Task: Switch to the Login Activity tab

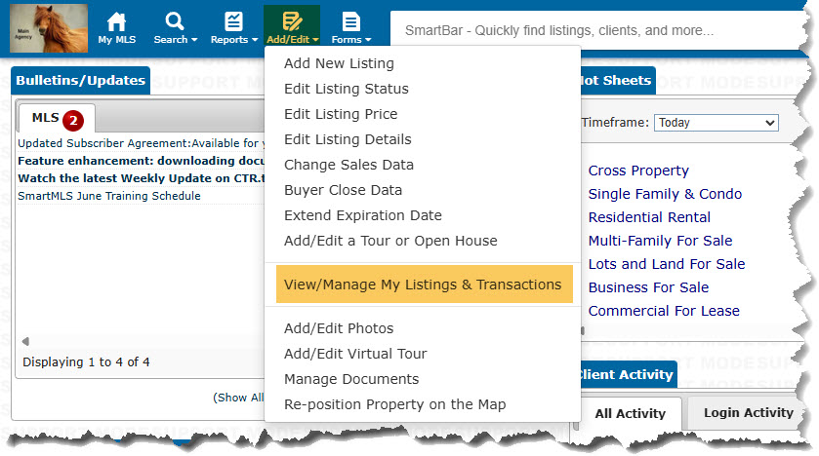Action: (749, 413)
